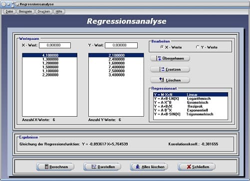Select X value 4,100000 in list

50,55
